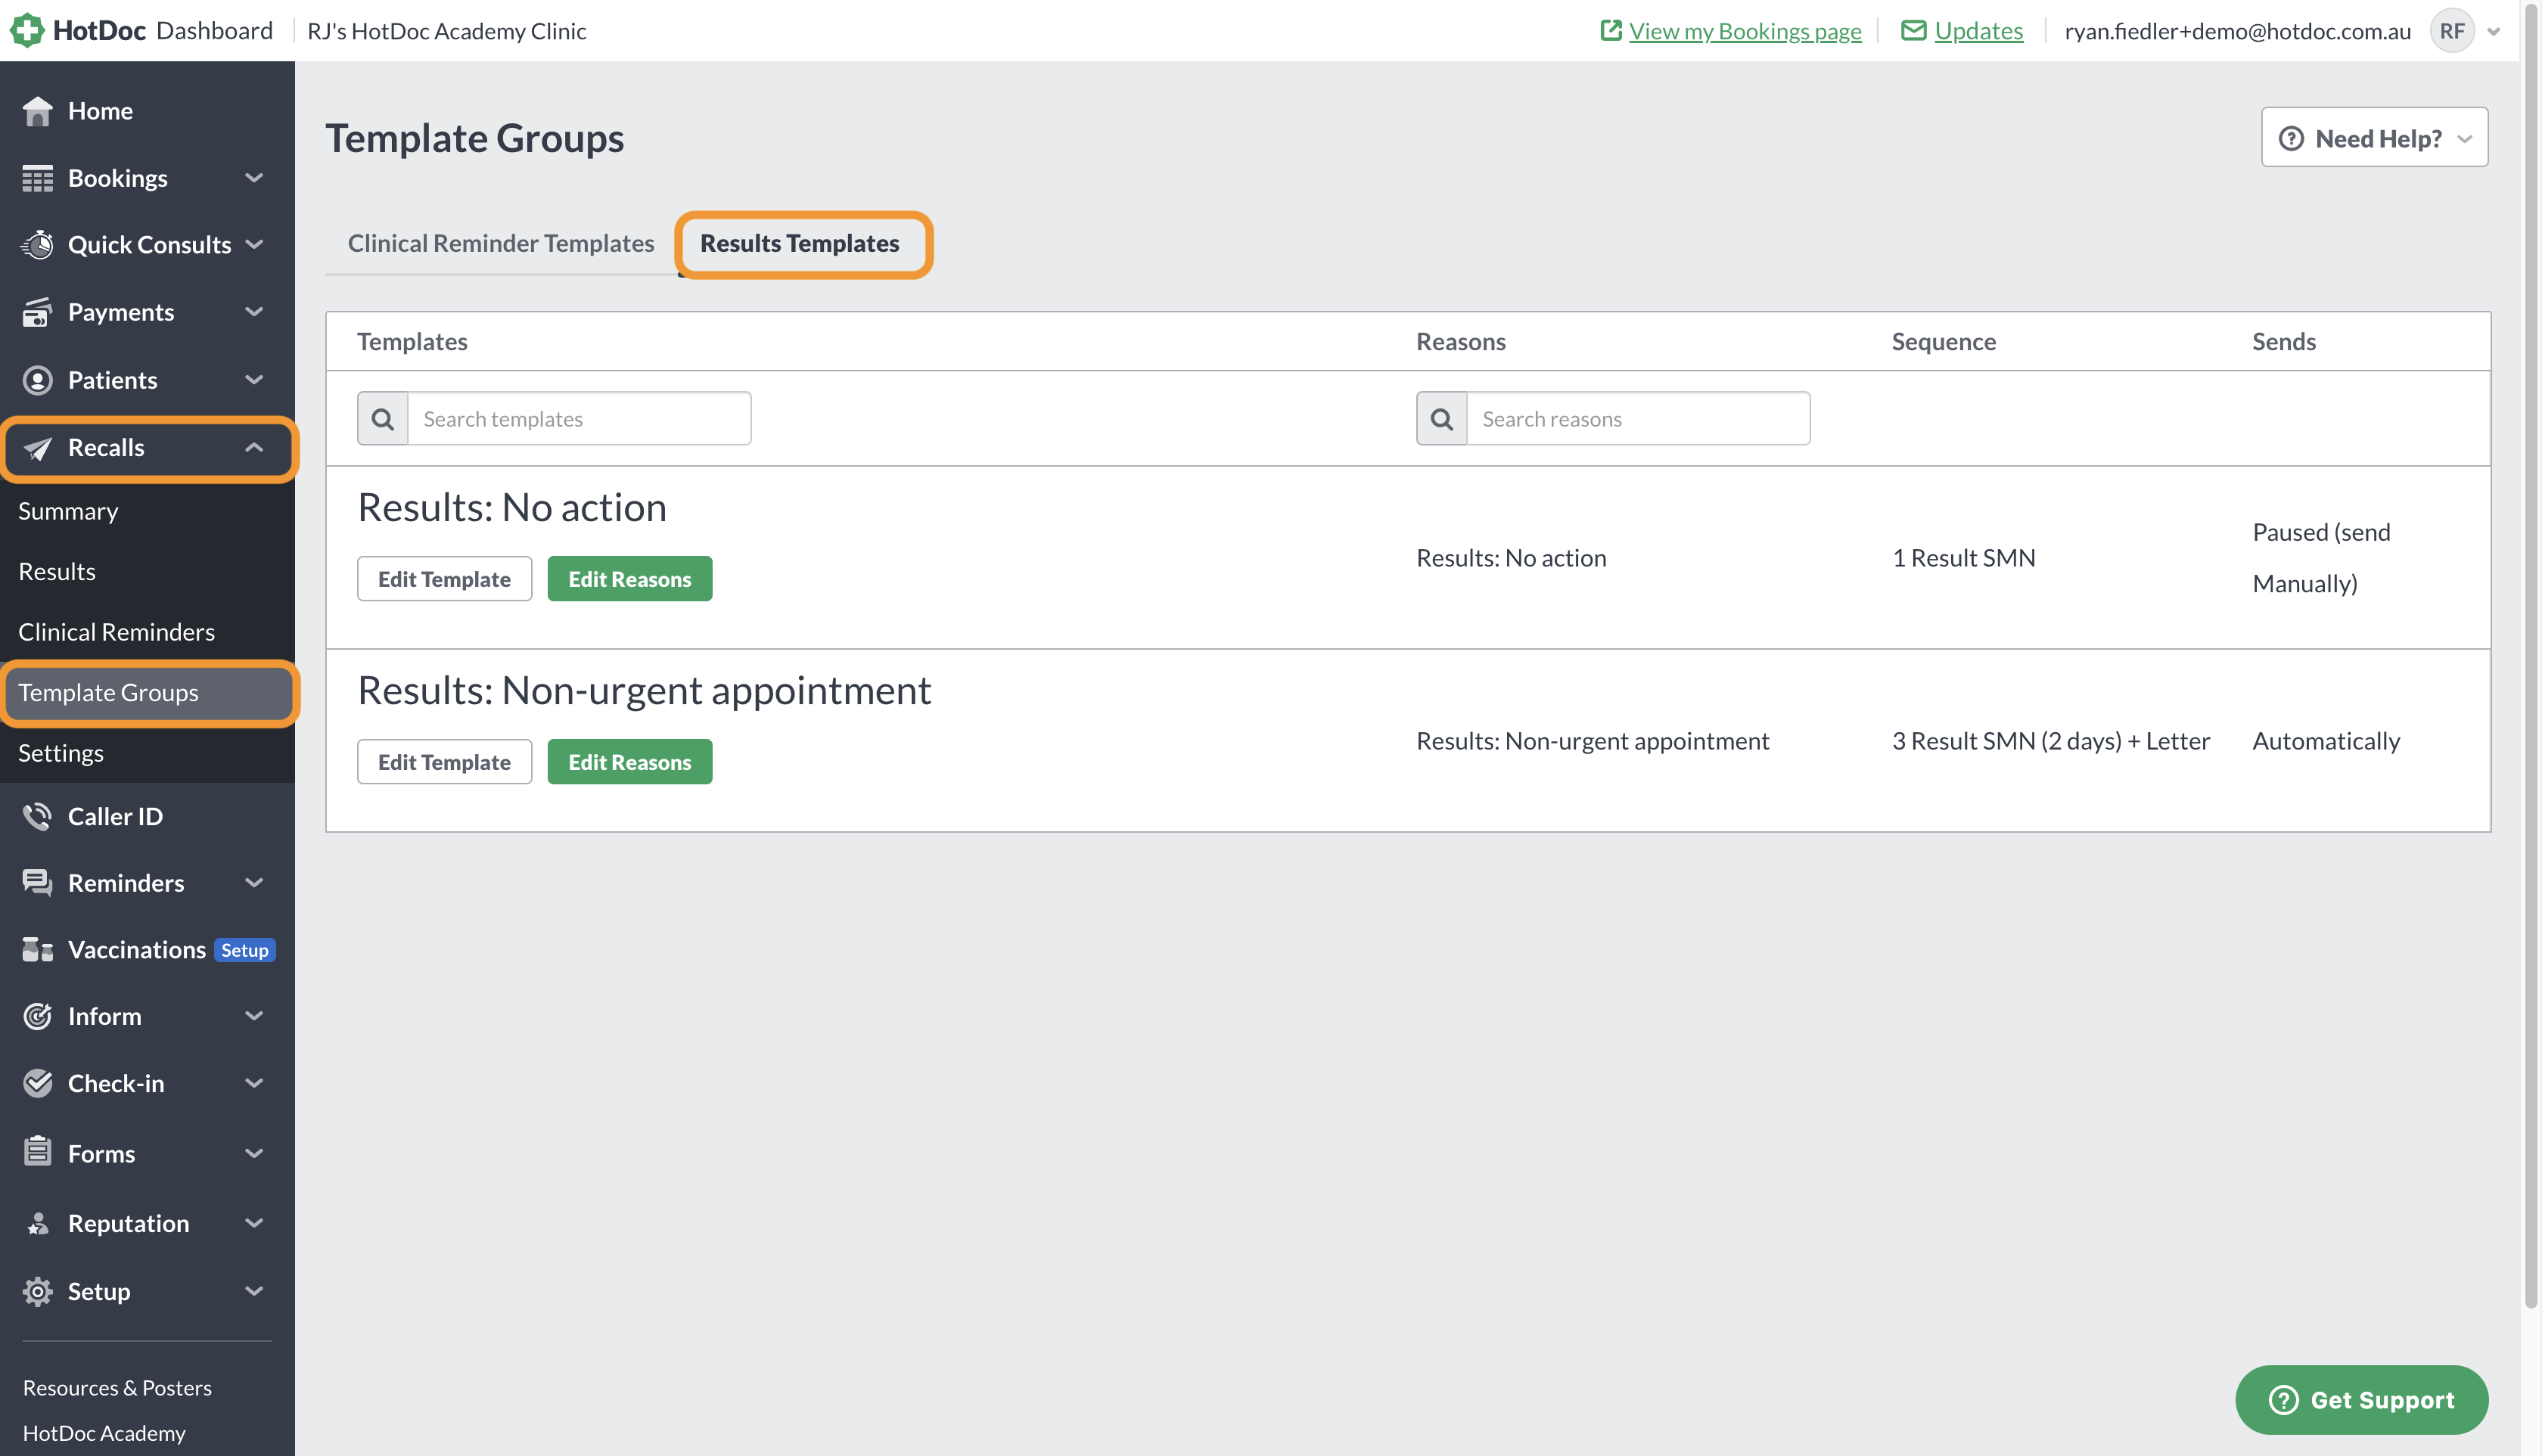Screen dimensions: 2542x1456
Task: Click '3 Result SMN (2 days) + Letter'
Action: pos(2050,741)
